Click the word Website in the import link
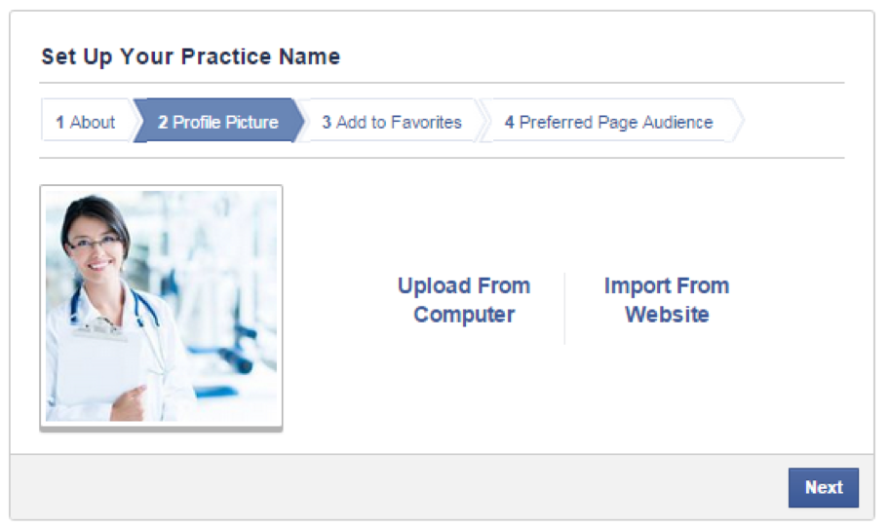The height and width of the screenshot is (529, 889). (x=668, y=315)
